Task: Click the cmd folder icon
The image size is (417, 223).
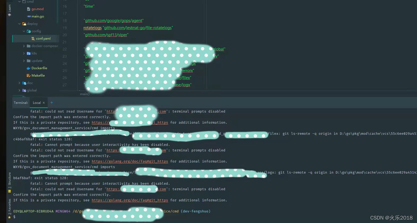Action: coord(24,2)
